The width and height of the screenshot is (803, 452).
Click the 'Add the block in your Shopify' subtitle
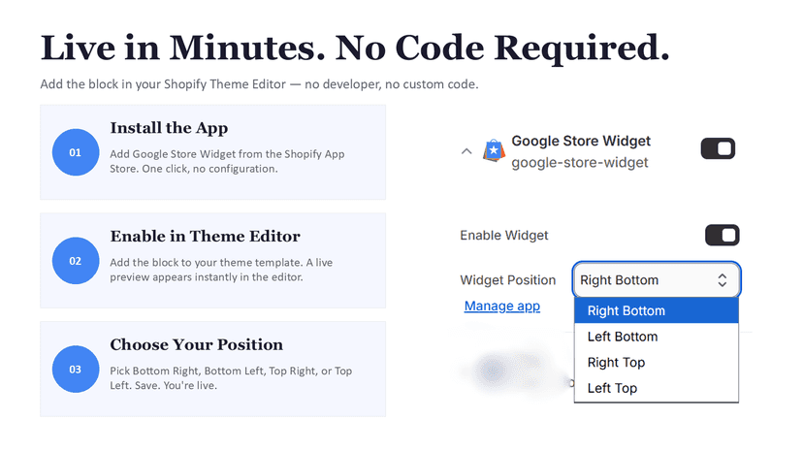[259, 84]
